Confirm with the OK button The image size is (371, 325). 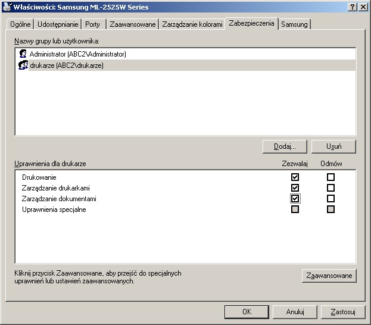click(x=247, y=312)
